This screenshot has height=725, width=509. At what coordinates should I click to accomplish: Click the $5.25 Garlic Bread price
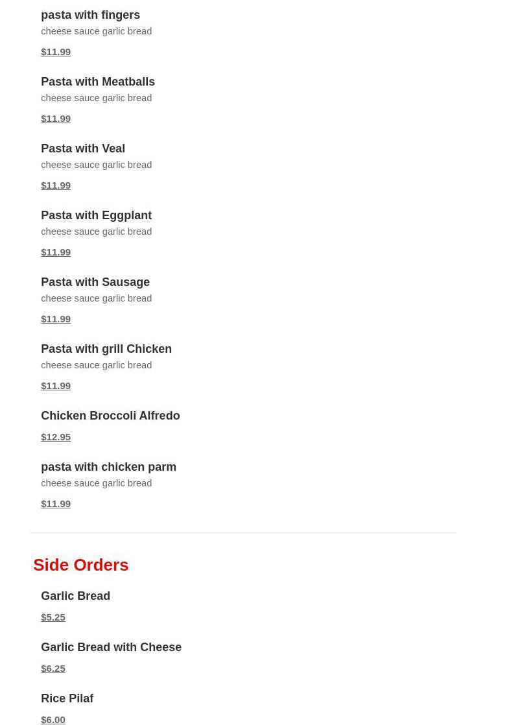click(x=53, y=617)
